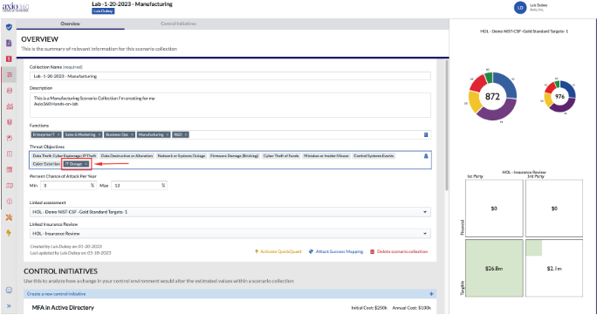Click the person icon in Threat Objectives field
Image resolution: width=597 pixels, height=315 pixels.
(x=426, y=156)
